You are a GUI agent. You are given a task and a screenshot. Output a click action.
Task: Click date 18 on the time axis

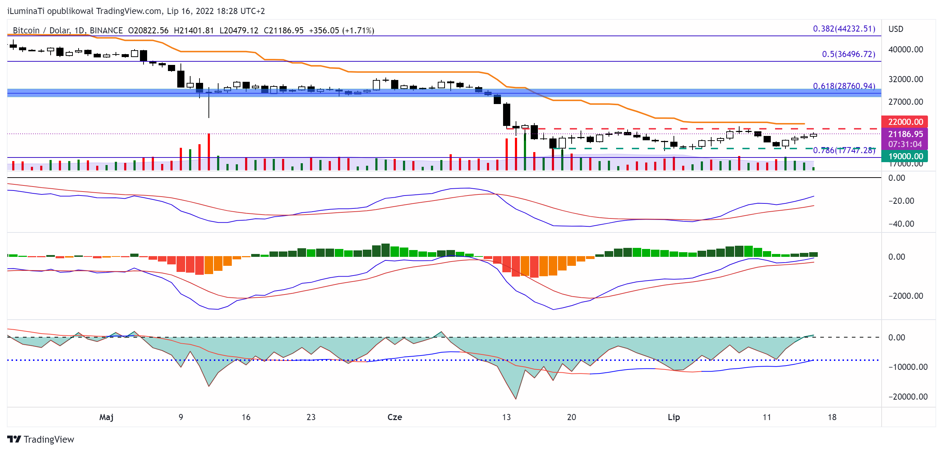point(832,417)
